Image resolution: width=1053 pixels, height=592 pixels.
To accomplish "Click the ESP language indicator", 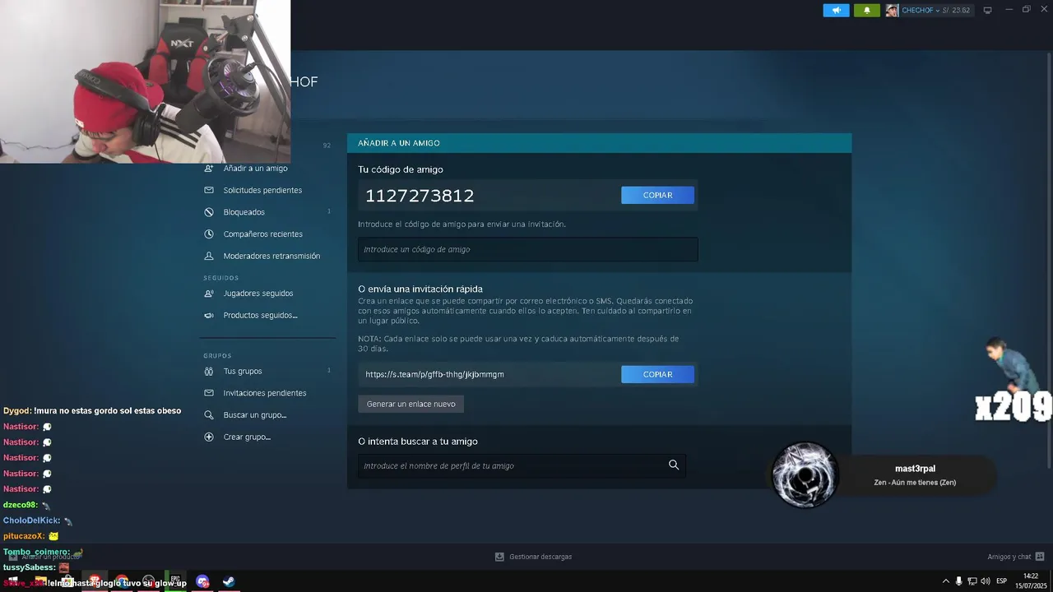I will 1002,581.
